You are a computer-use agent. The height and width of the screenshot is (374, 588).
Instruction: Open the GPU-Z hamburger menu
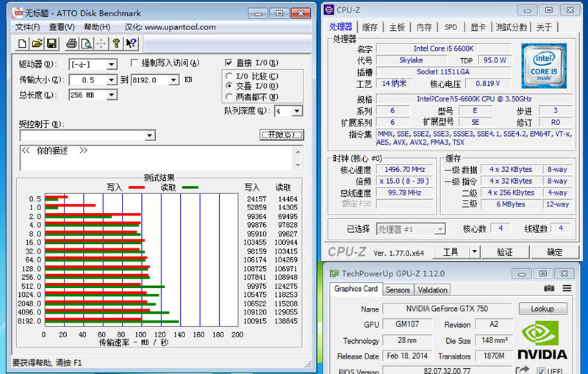pos(567,288)
